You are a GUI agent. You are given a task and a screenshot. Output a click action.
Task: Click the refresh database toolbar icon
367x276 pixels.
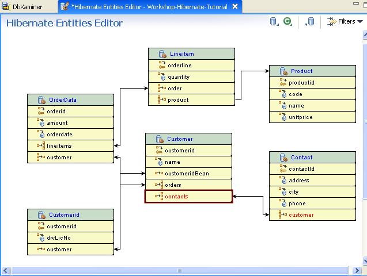point(287,21)
